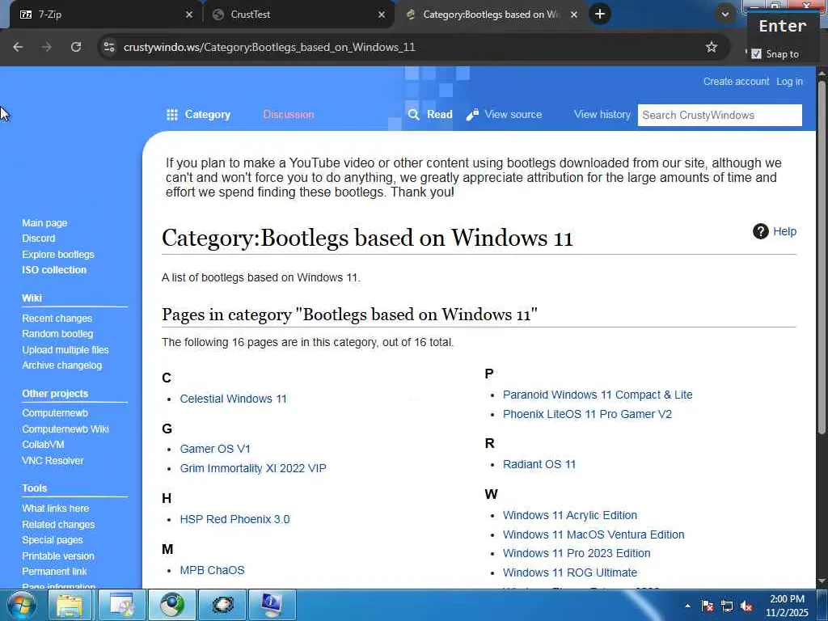Viewport: 828px width, 621px height.
Task: Click the muted volume tray icon
Action: (x=746, y=606)
